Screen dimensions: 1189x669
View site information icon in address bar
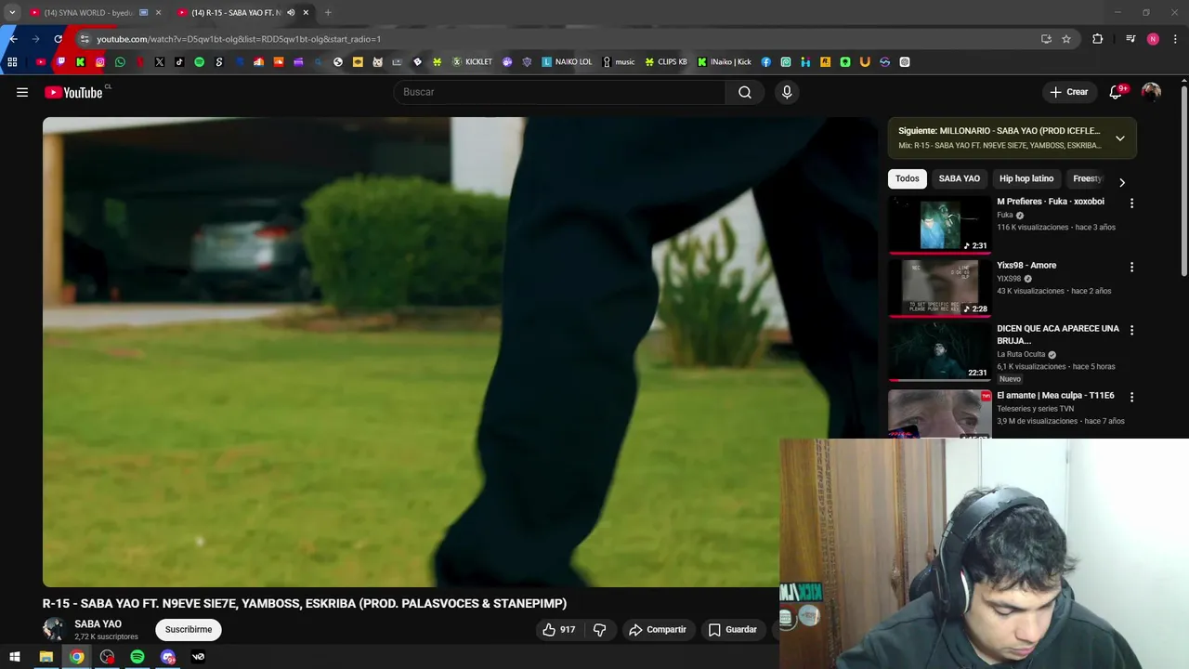(85, 39)
